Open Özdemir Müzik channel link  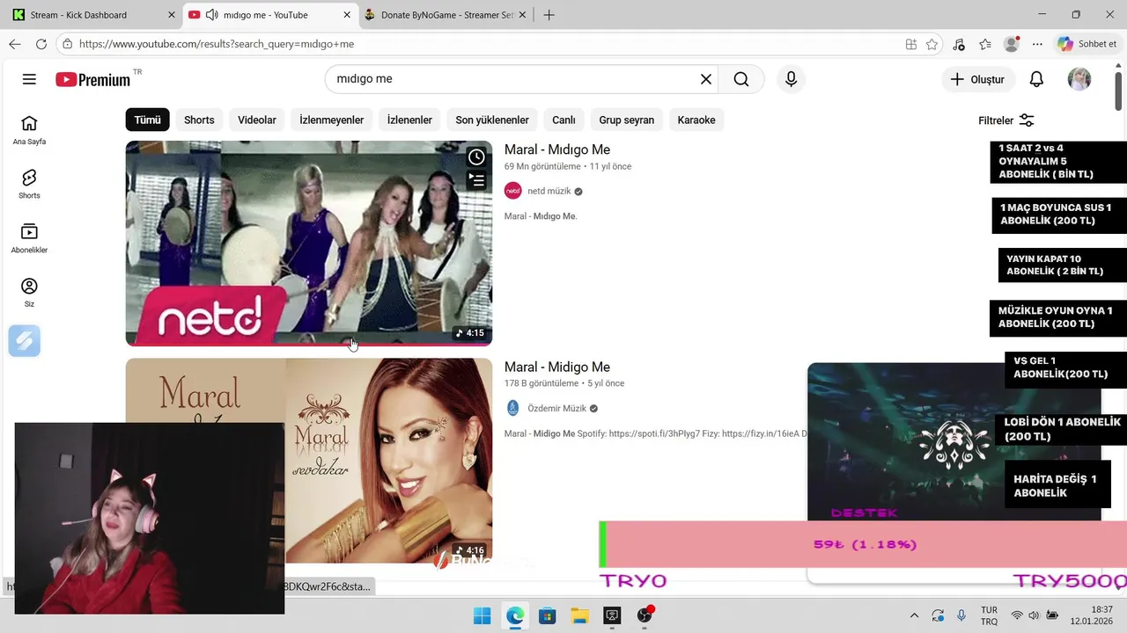tap(556, 408)
